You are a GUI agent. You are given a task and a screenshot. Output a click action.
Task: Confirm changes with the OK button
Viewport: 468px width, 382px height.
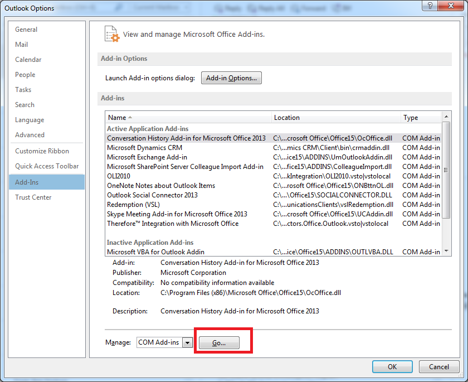[x=392, y=366]
